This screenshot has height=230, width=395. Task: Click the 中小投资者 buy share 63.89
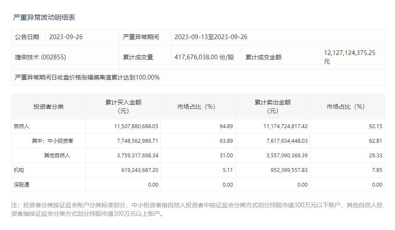coord(226,141)
